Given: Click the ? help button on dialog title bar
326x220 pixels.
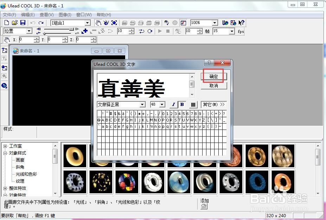Looking at the screenshot, I should [209, 62].
